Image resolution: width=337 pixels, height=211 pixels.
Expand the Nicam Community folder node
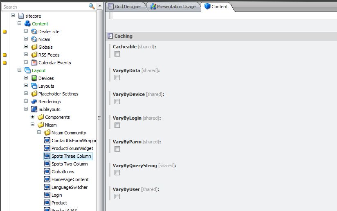tap(39, 132)
